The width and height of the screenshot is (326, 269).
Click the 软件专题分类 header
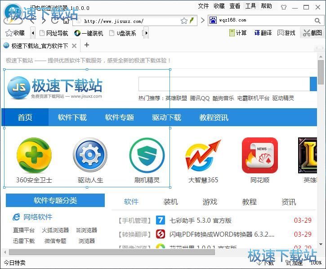tap(55, 200)
